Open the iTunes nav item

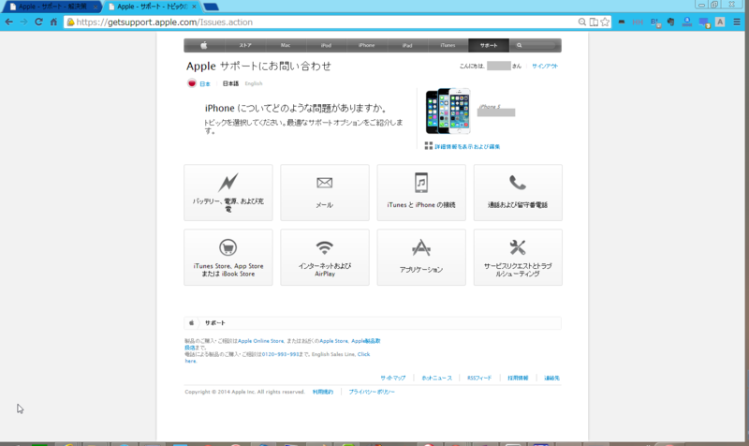pos(448,45)
